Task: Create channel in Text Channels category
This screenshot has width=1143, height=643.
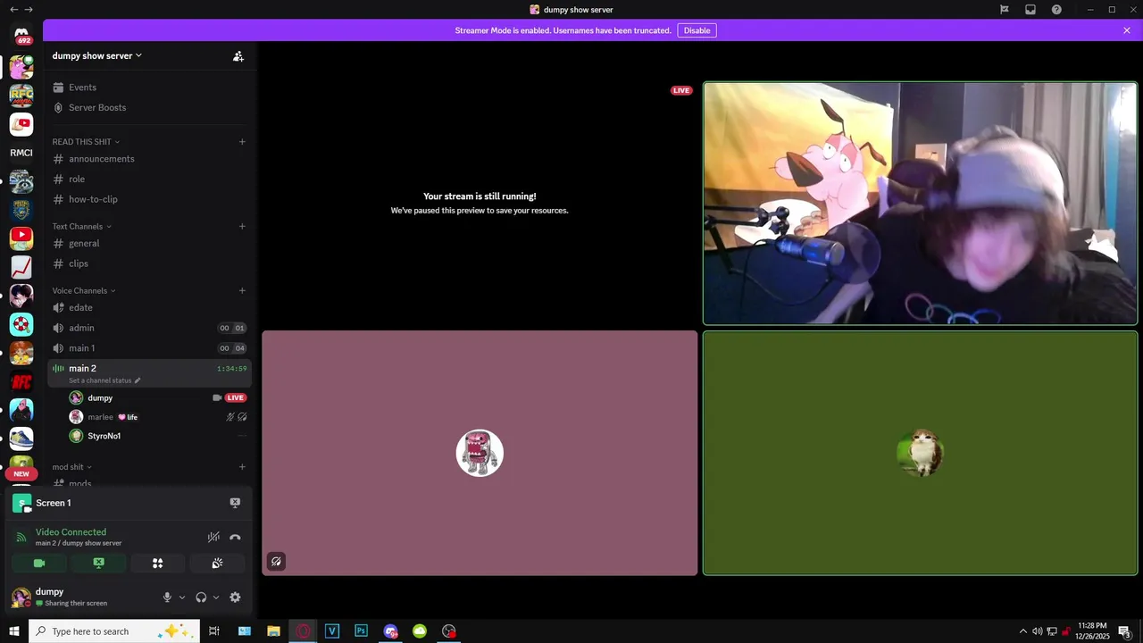Action: pos(242,226)
